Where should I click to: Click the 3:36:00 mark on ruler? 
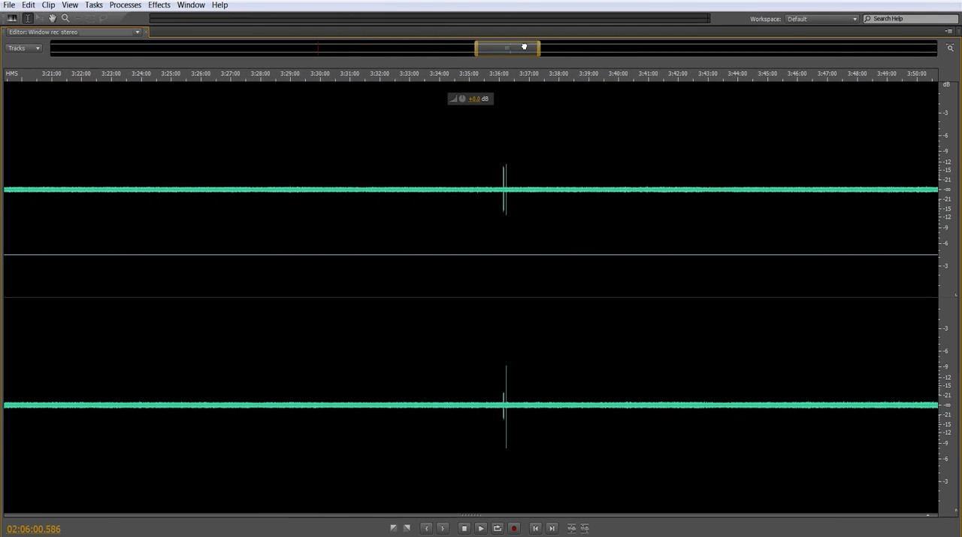tap(498, 74)
